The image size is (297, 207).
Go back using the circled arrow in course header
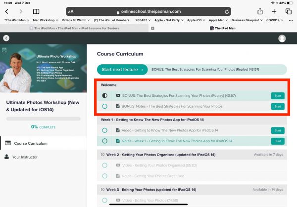coord(6,38)
